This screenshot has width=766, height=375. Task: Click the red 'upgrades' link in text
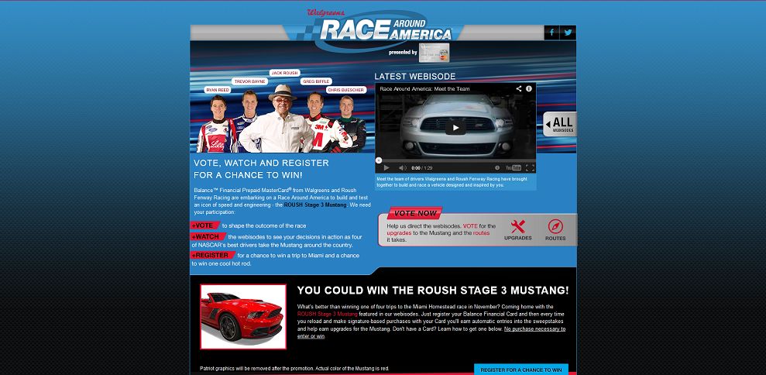pyautogui.click(x=399, y=233)
